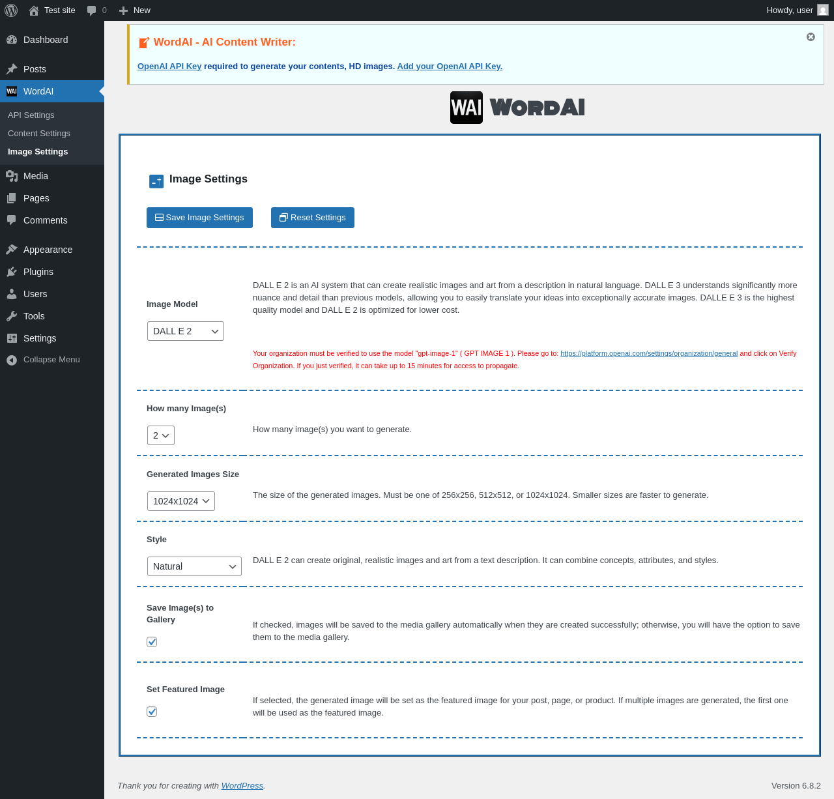Go to Content Settings submenu
Viewport: 834px width, 799px height.
(x=39, y=133)
